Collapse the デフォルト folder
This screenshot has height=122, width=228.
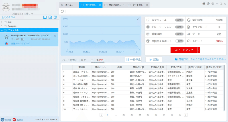click(x=2, y=30)
